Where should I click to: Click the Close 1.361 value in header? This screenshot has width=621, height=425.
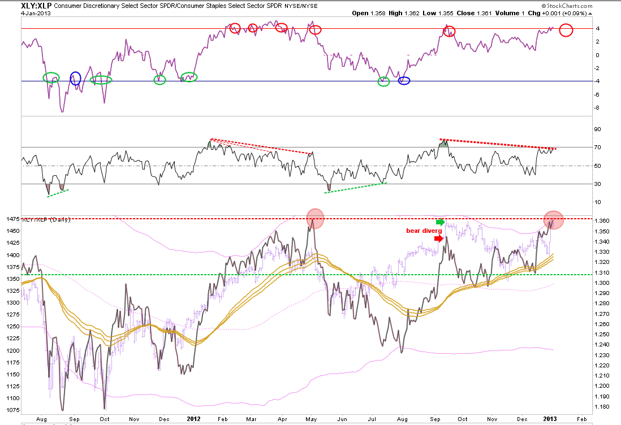(474, 13)
